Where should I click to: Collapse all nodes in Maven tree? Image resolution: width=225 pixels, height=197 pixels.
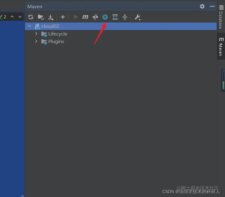pyautogui.click(x=125, y=17)
